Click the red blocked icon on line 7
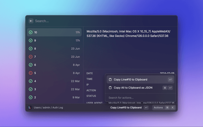Viewport: 203px width, 127px height. [x=31, y=57]
